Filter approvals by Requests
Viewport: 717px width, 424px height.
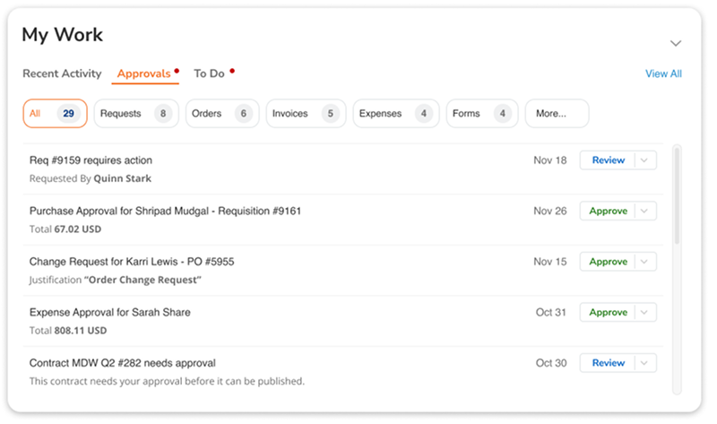pyautogui.click(x=134, y=114)
